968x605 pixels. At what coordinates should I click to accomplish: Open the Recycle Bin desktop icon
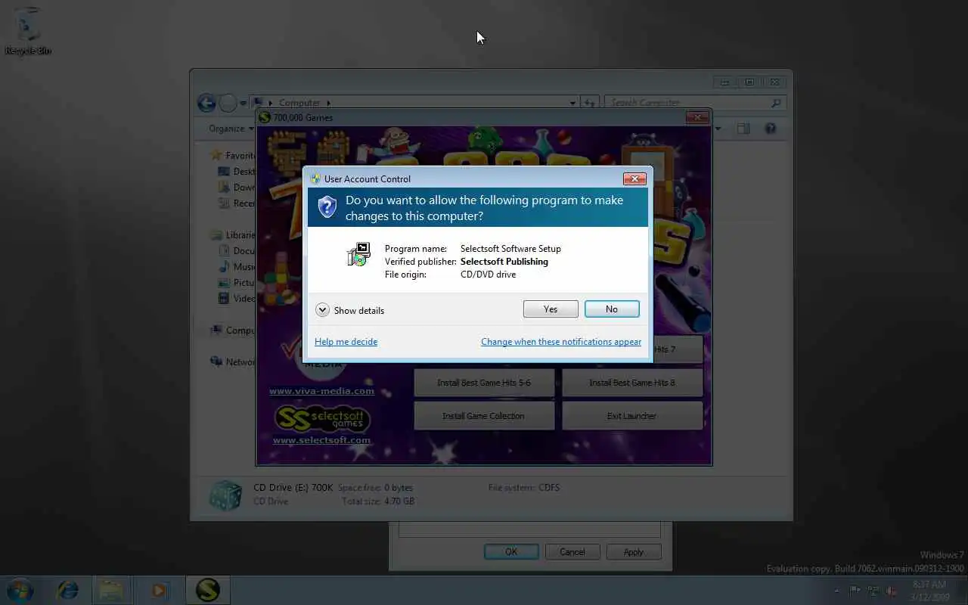click(28, 32)
